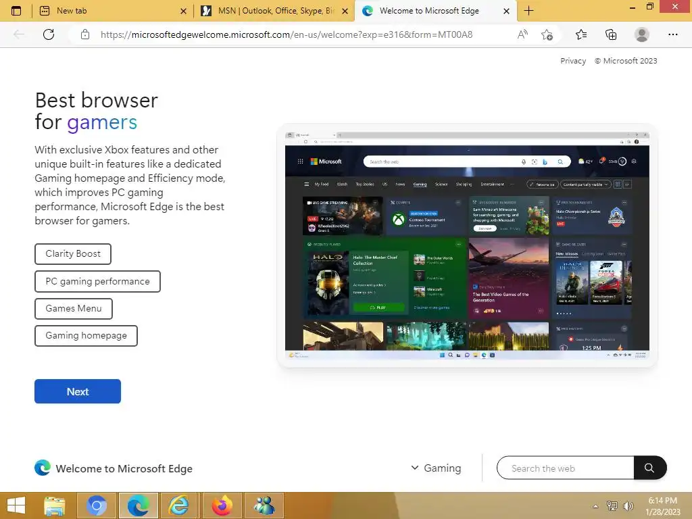Open the Read aloud icon
Image resolution: width=692 pixels, height=519 pixels.
(522, 34)
